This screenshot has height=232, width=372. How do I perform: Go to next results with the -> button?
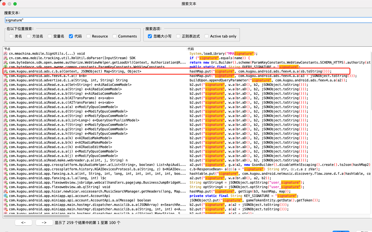44,223
